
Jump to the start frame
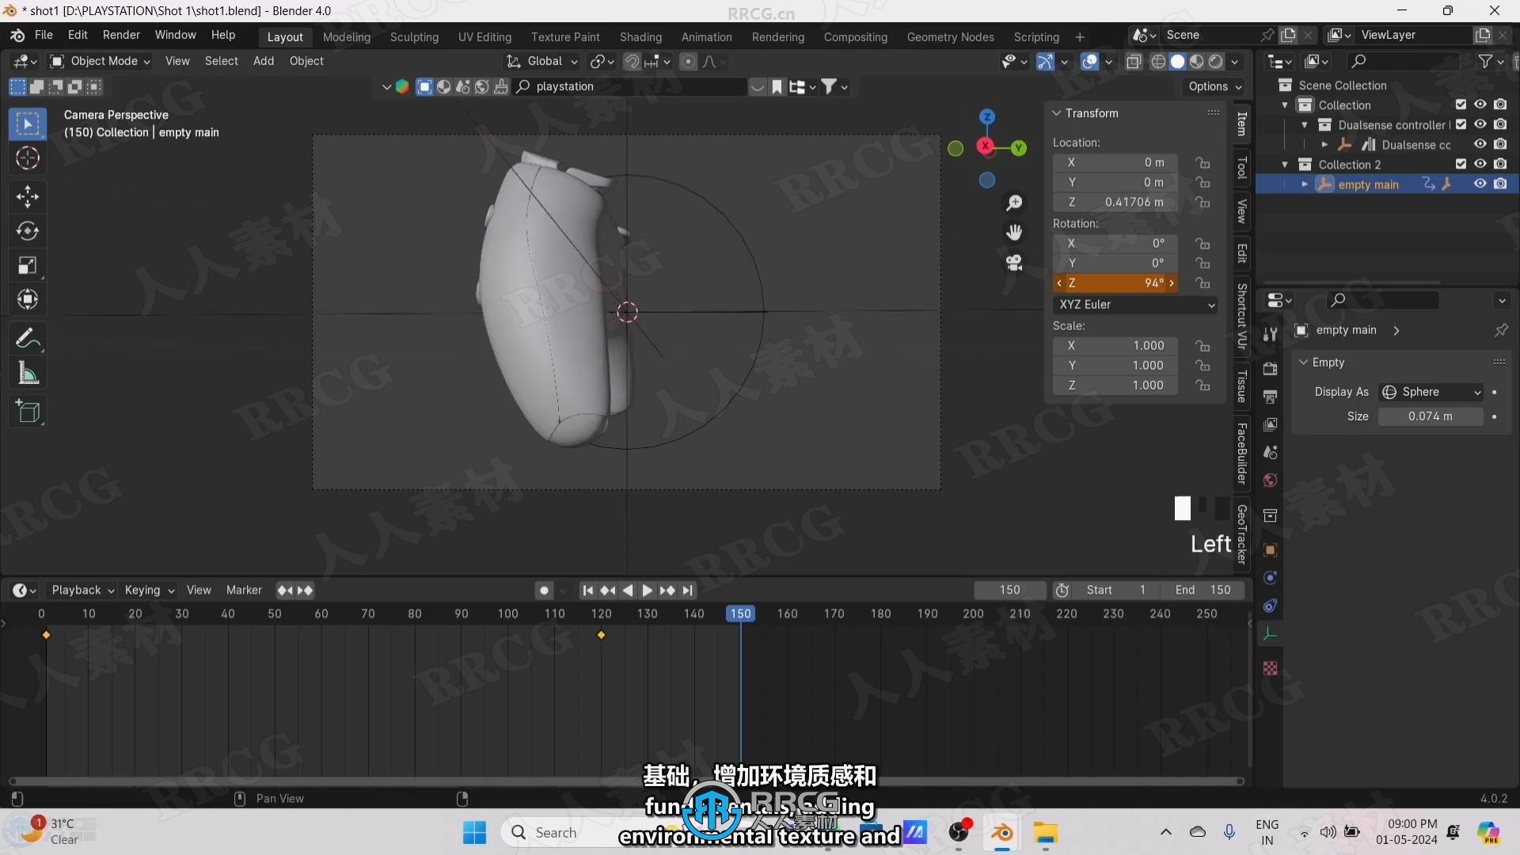click(587, 591)
